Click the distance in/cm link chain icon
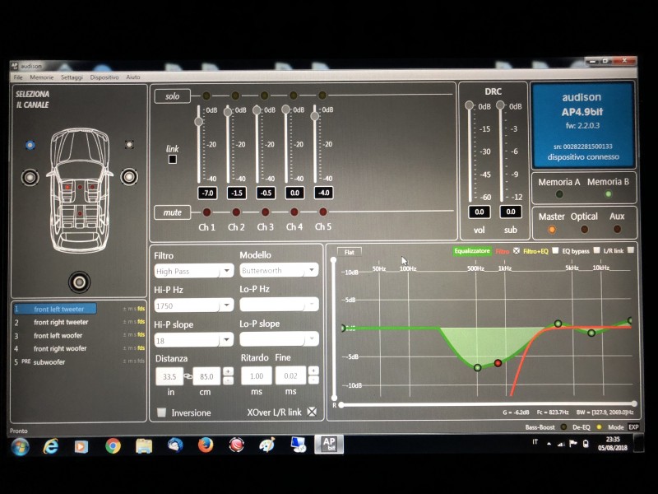The height and width of the screenshot is (494, 658). coord(188,376)
